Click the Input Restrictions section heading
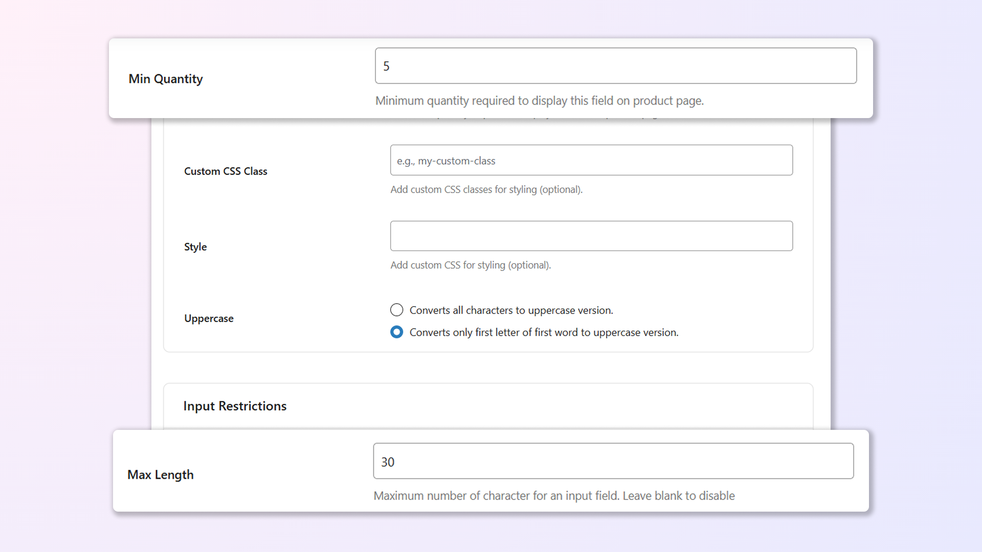 [x=235, y=406]
